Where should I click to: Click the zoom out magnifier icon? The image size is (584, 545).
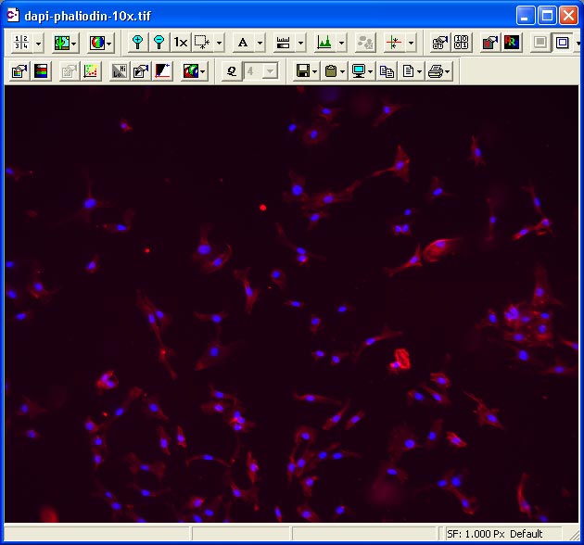tap(159, 43)
